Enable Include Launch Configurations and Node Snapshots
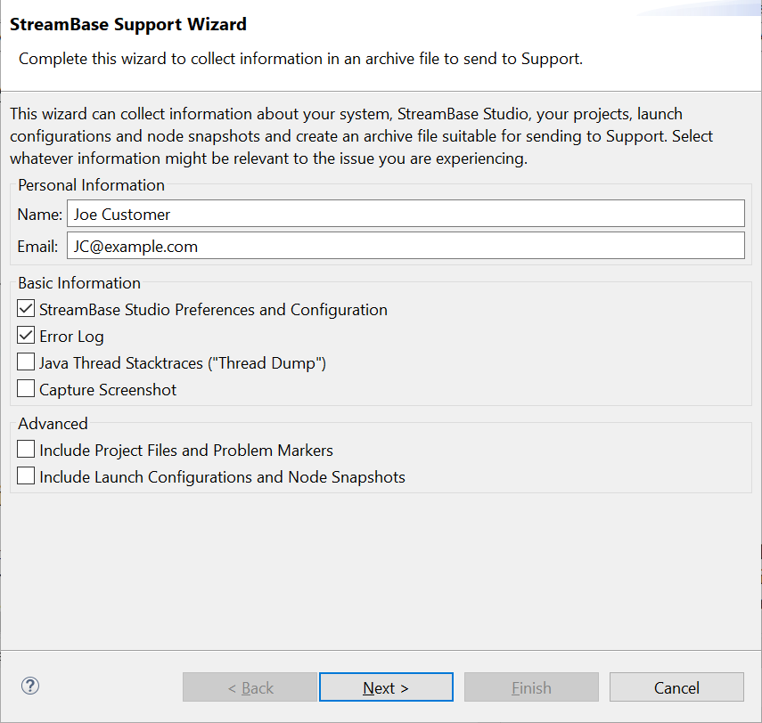The image size is (762, 723). (26, 476)
